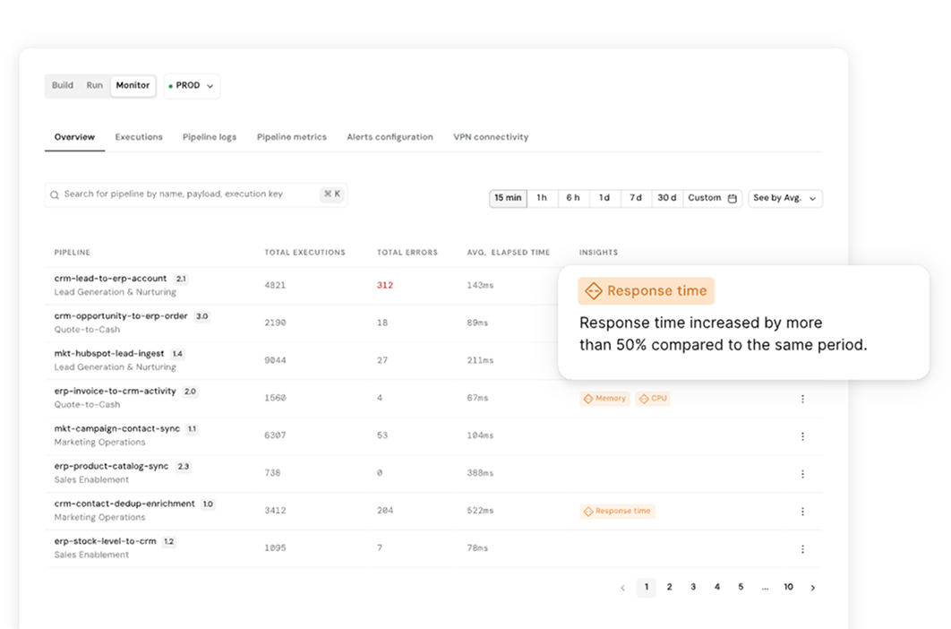Open kebab menu for erp-product-catalog-sync row
The height and width of the screenshot is (629, 951).
(x=802, y=474)
